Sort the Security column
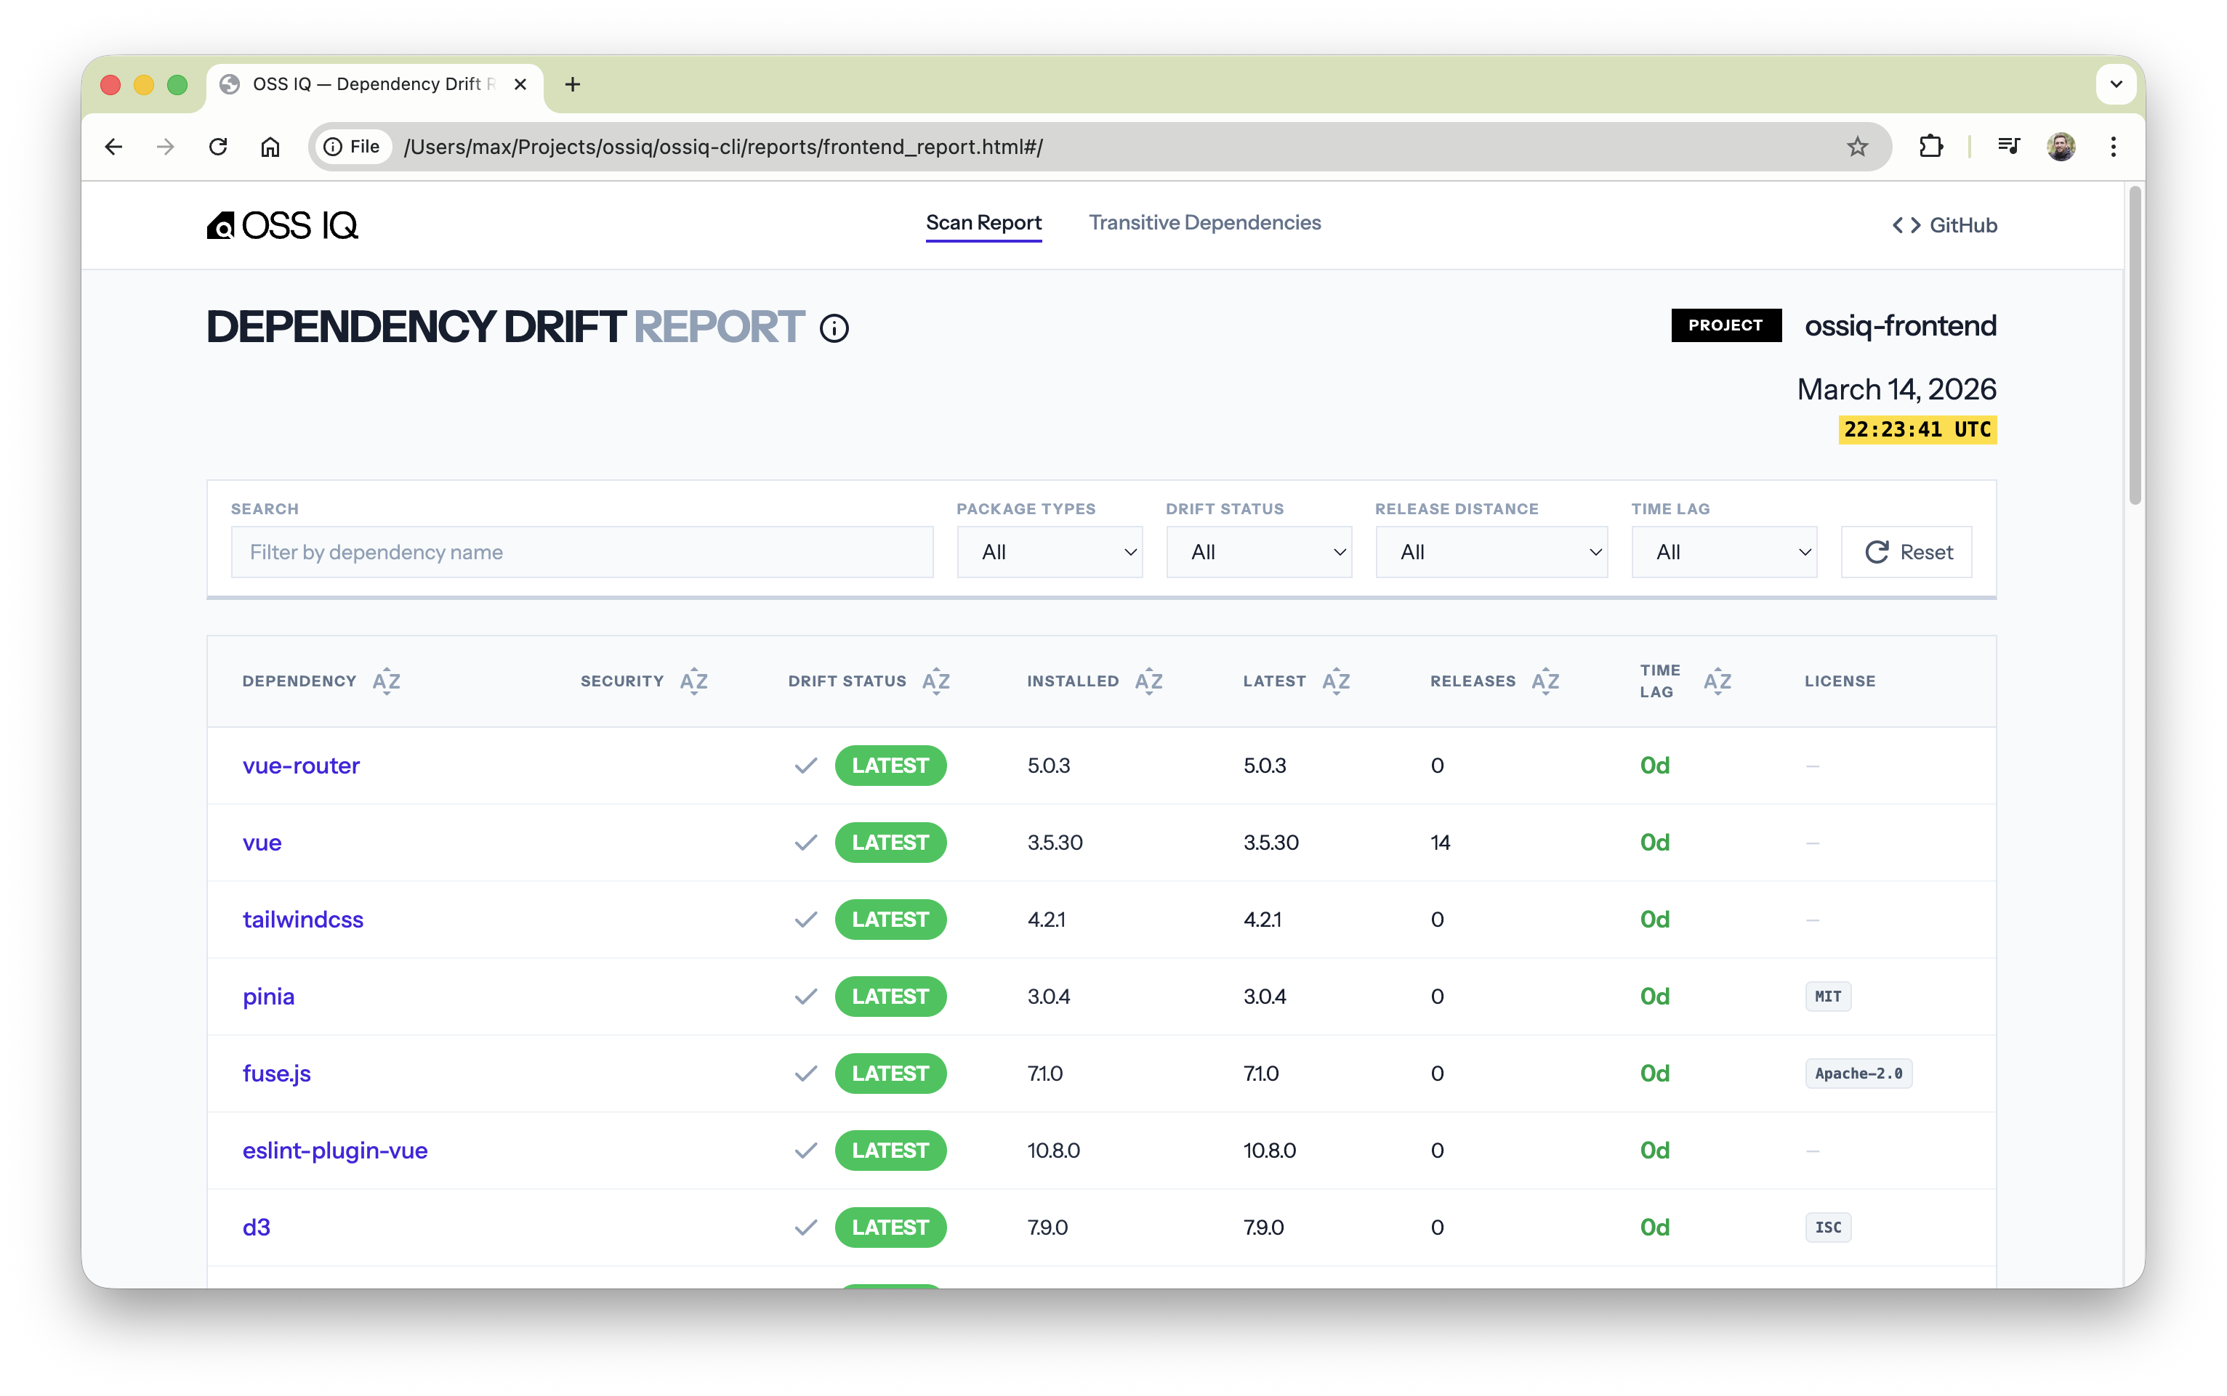The image size is (2227, 1396). [x=693, y=681]
